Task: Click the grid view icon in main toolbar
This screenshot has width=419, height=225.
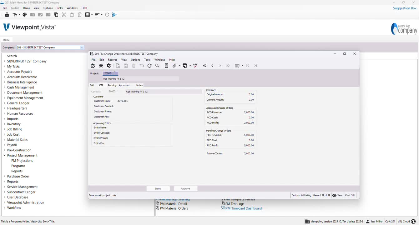Action: [x=88, y=15]
